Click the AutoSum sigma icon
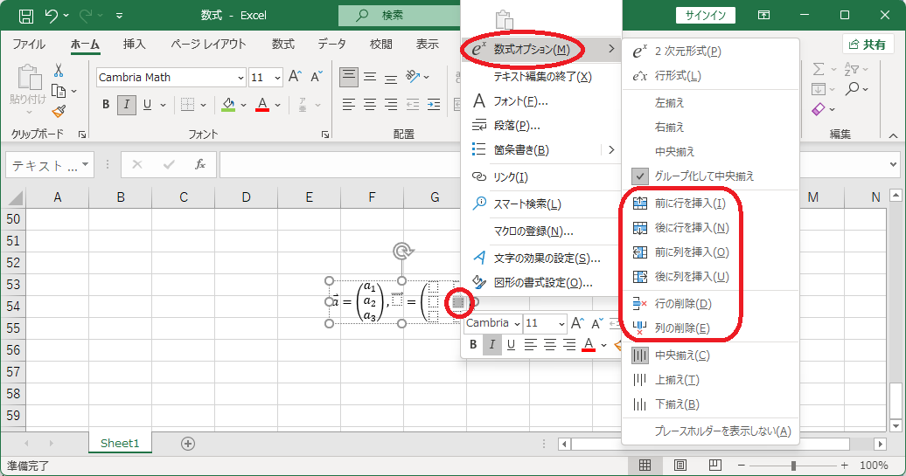Image resolution: width=906 pixels, height=476 pixels. pos(819,69)
